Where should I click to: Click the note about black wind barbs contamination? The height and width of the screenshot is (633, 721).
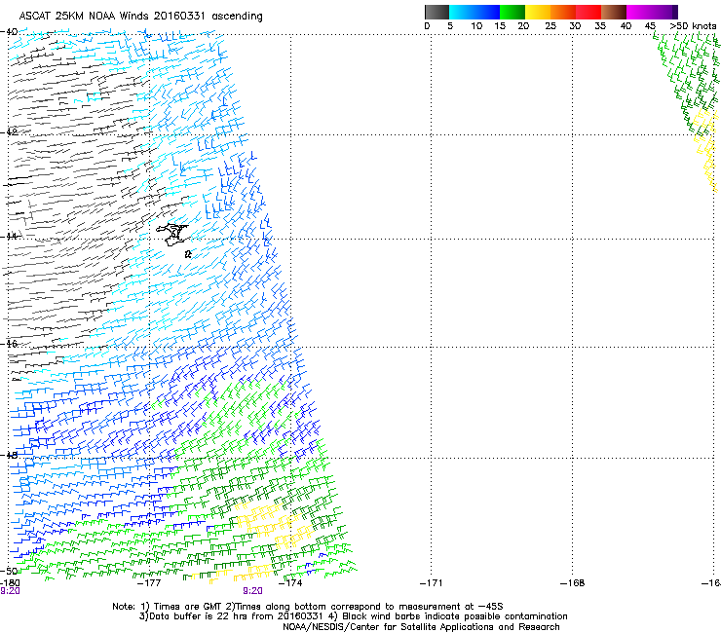[448, 616]
